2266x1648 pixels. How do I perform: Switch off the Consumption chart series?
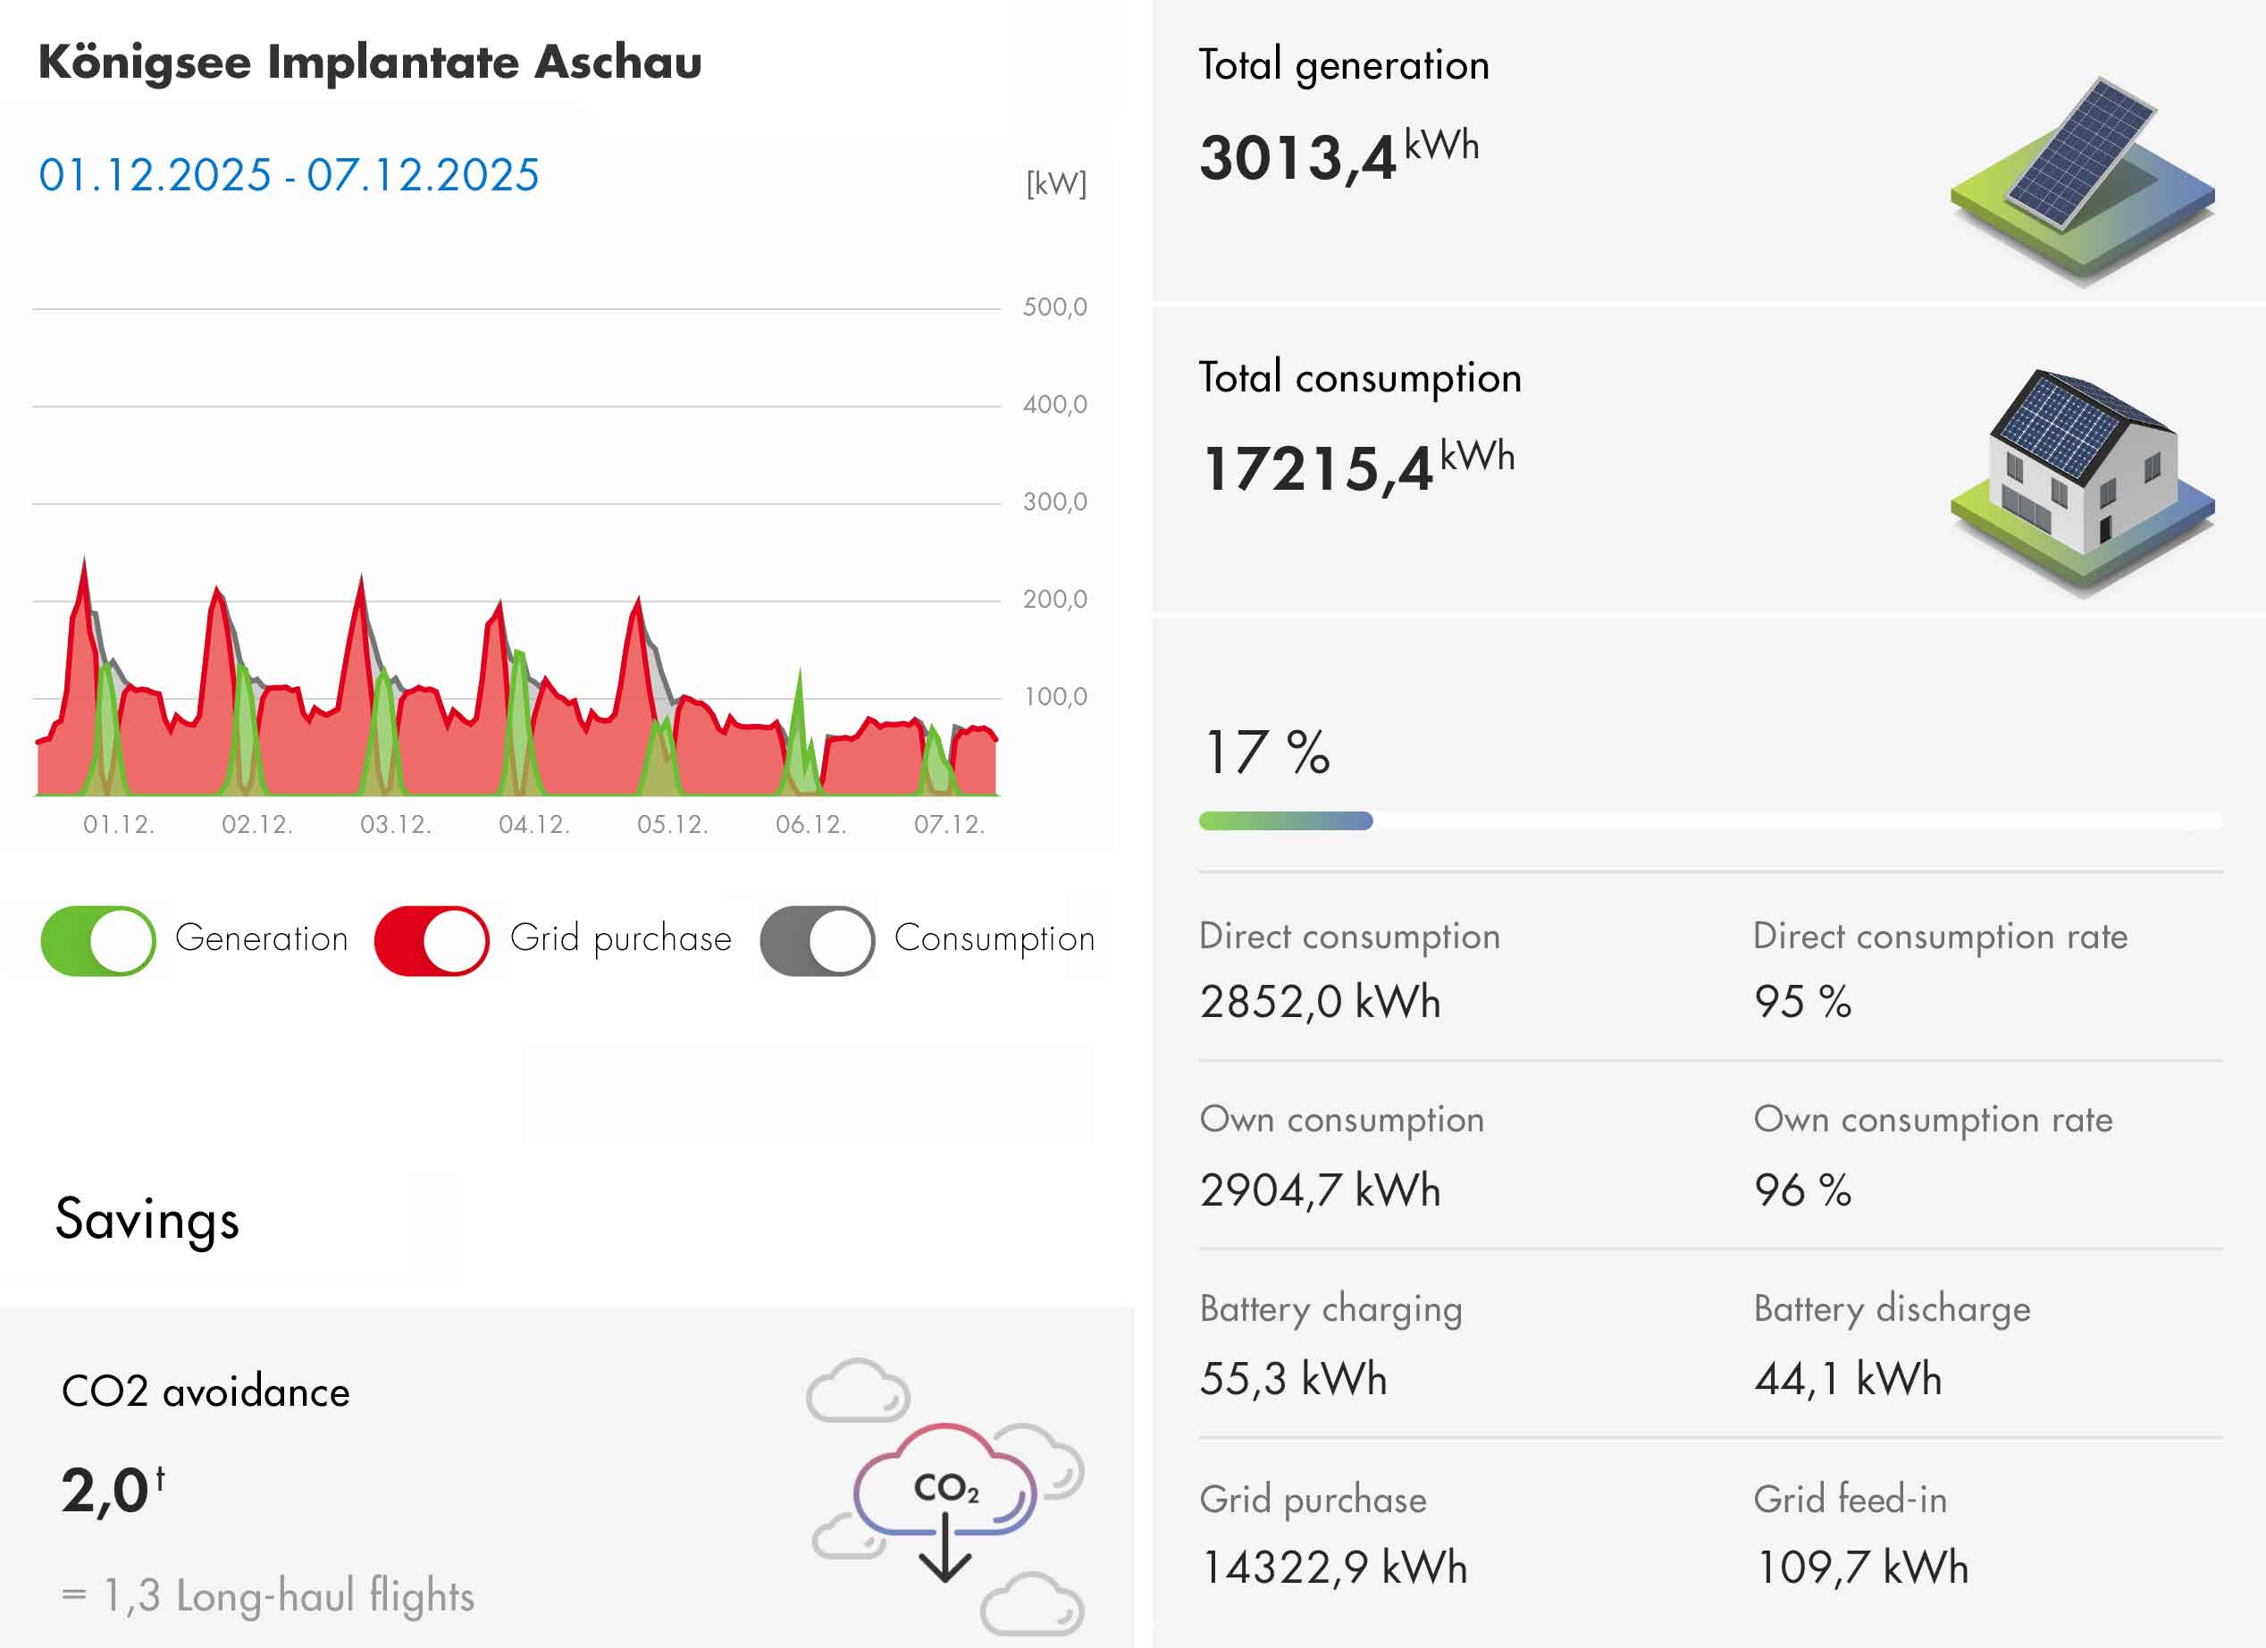(818, 940)
